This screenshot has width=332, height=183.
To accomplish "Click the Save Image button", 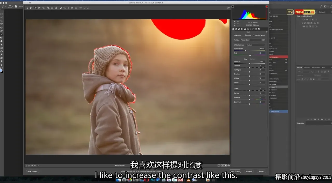I will click(x=33, y=171).
